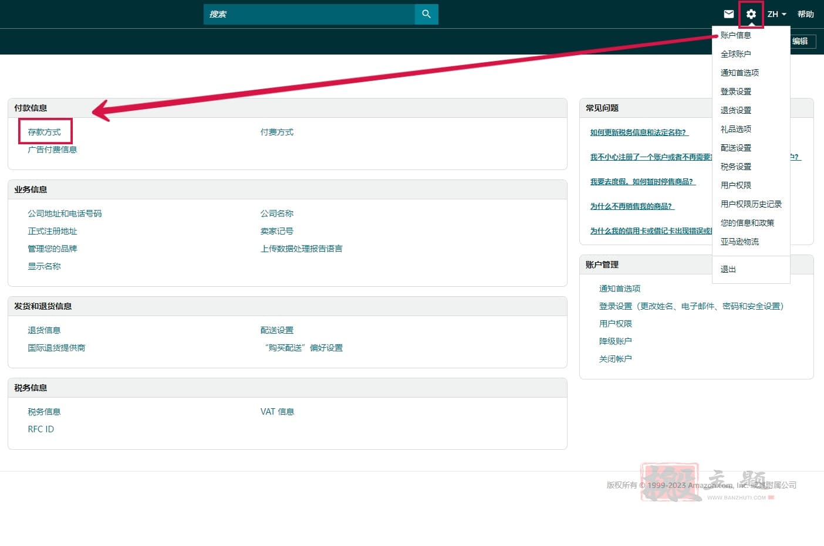Select 亚马逊物流 menu item
The image size is (824, 546).
pyautogui.click(x=739, y=242)
